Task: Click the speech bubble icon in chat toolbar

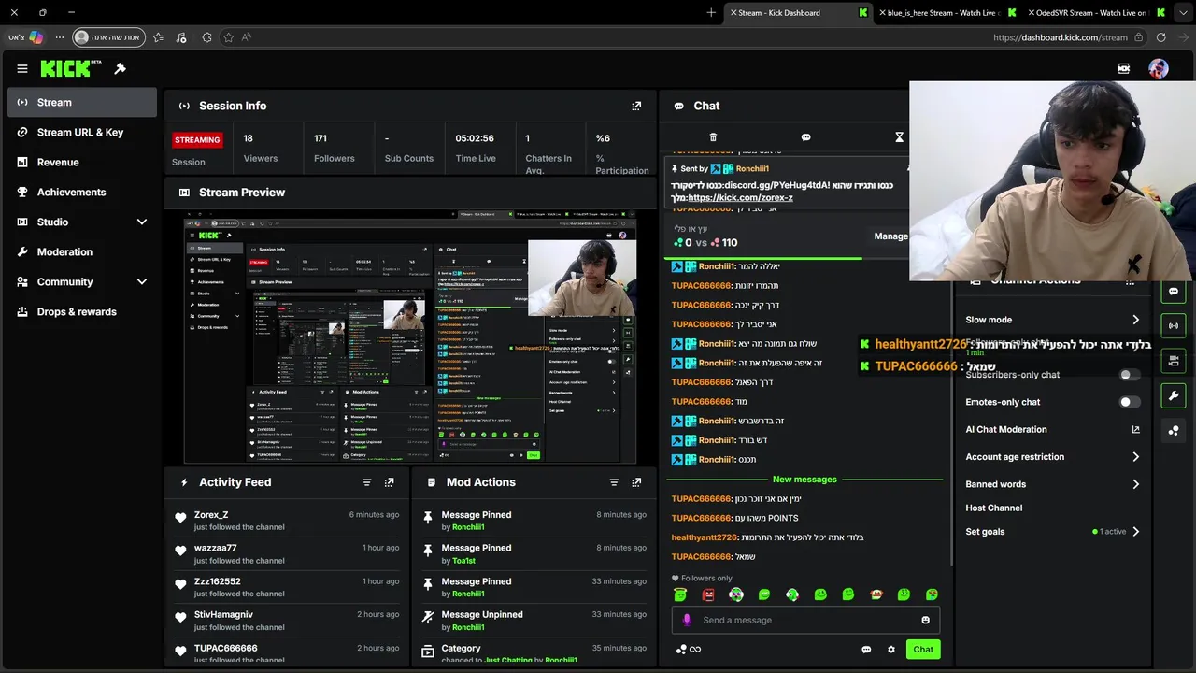Action: tap(805, 137)
